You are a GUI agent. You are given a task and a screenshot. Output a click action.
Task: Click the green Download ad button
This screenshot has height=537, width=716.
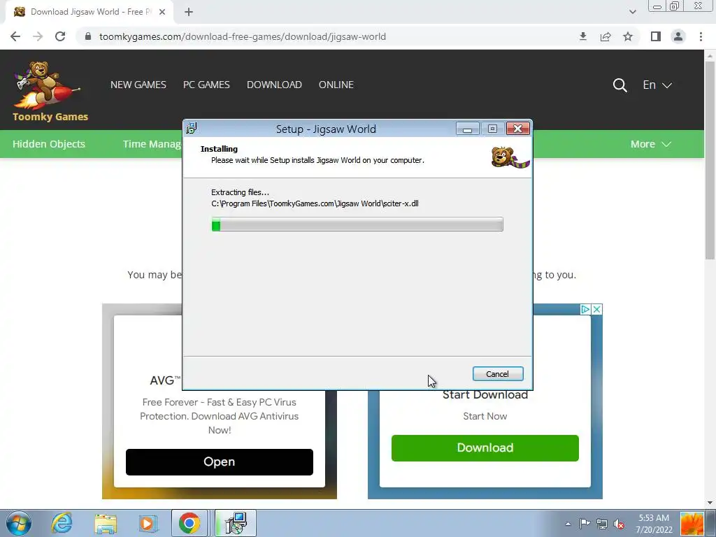(485, 447)
